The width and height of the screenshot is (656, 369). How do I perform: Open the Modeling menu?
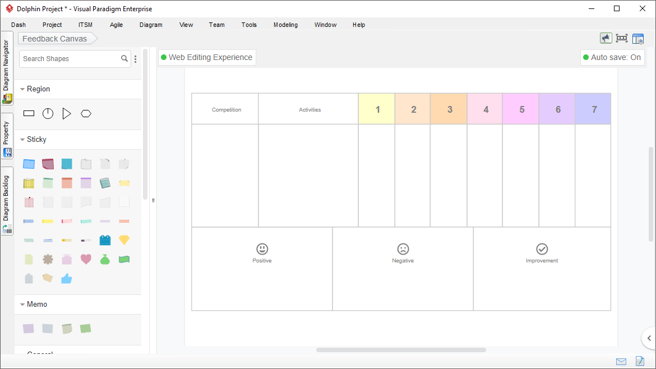[x=285, y=25]
